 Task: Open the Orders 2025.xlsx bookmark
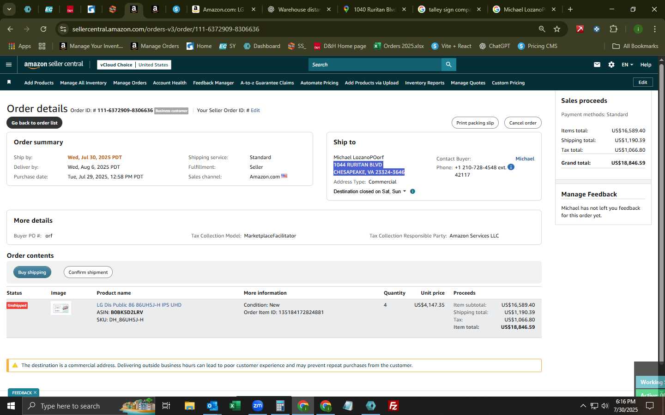point(399,46)
